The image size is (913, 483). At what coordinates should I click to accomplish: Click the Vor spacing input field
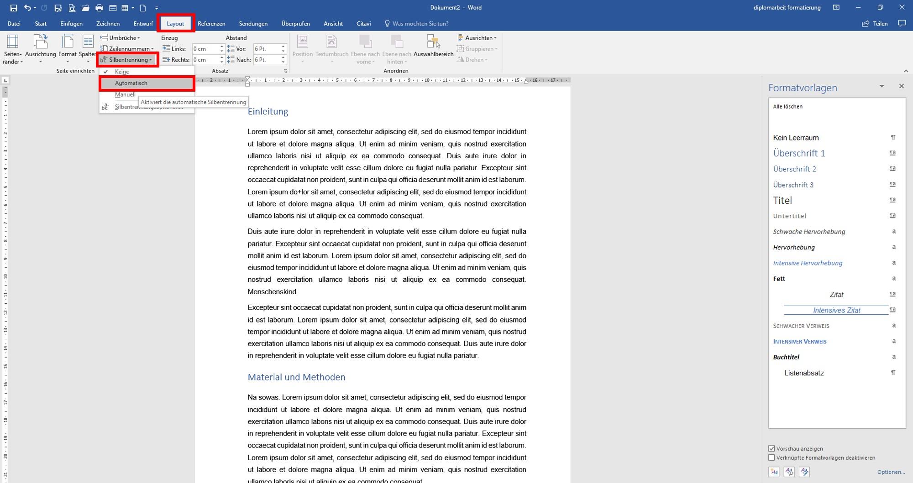coord(267,49)
